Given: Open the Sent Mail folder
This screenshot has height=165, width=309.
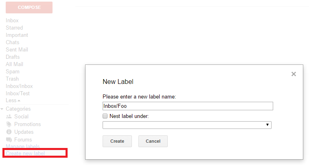Looking at the screenshot, I should point(17,50).
